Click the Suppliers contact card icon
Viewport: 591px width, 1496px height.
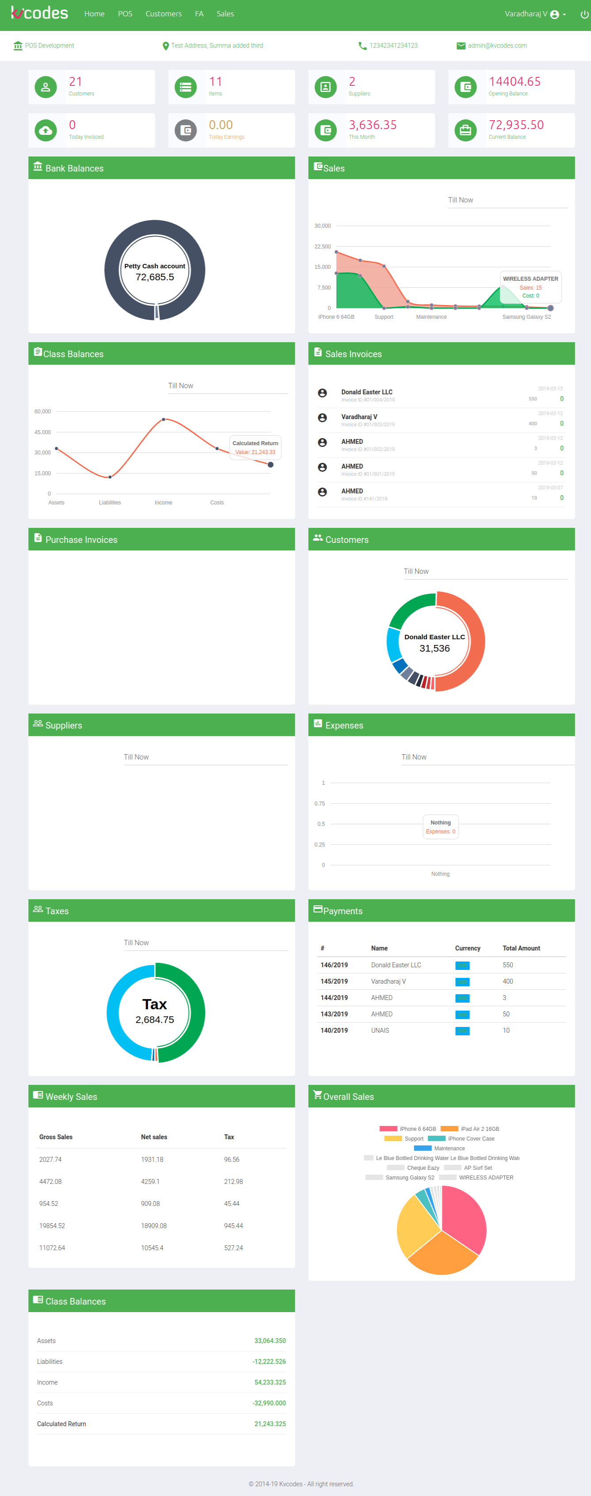click(326, 87)
